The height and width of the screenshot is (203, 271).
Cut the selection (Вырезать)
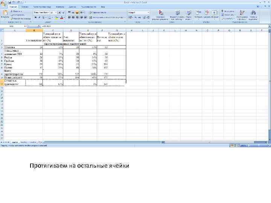coord(16,11)
